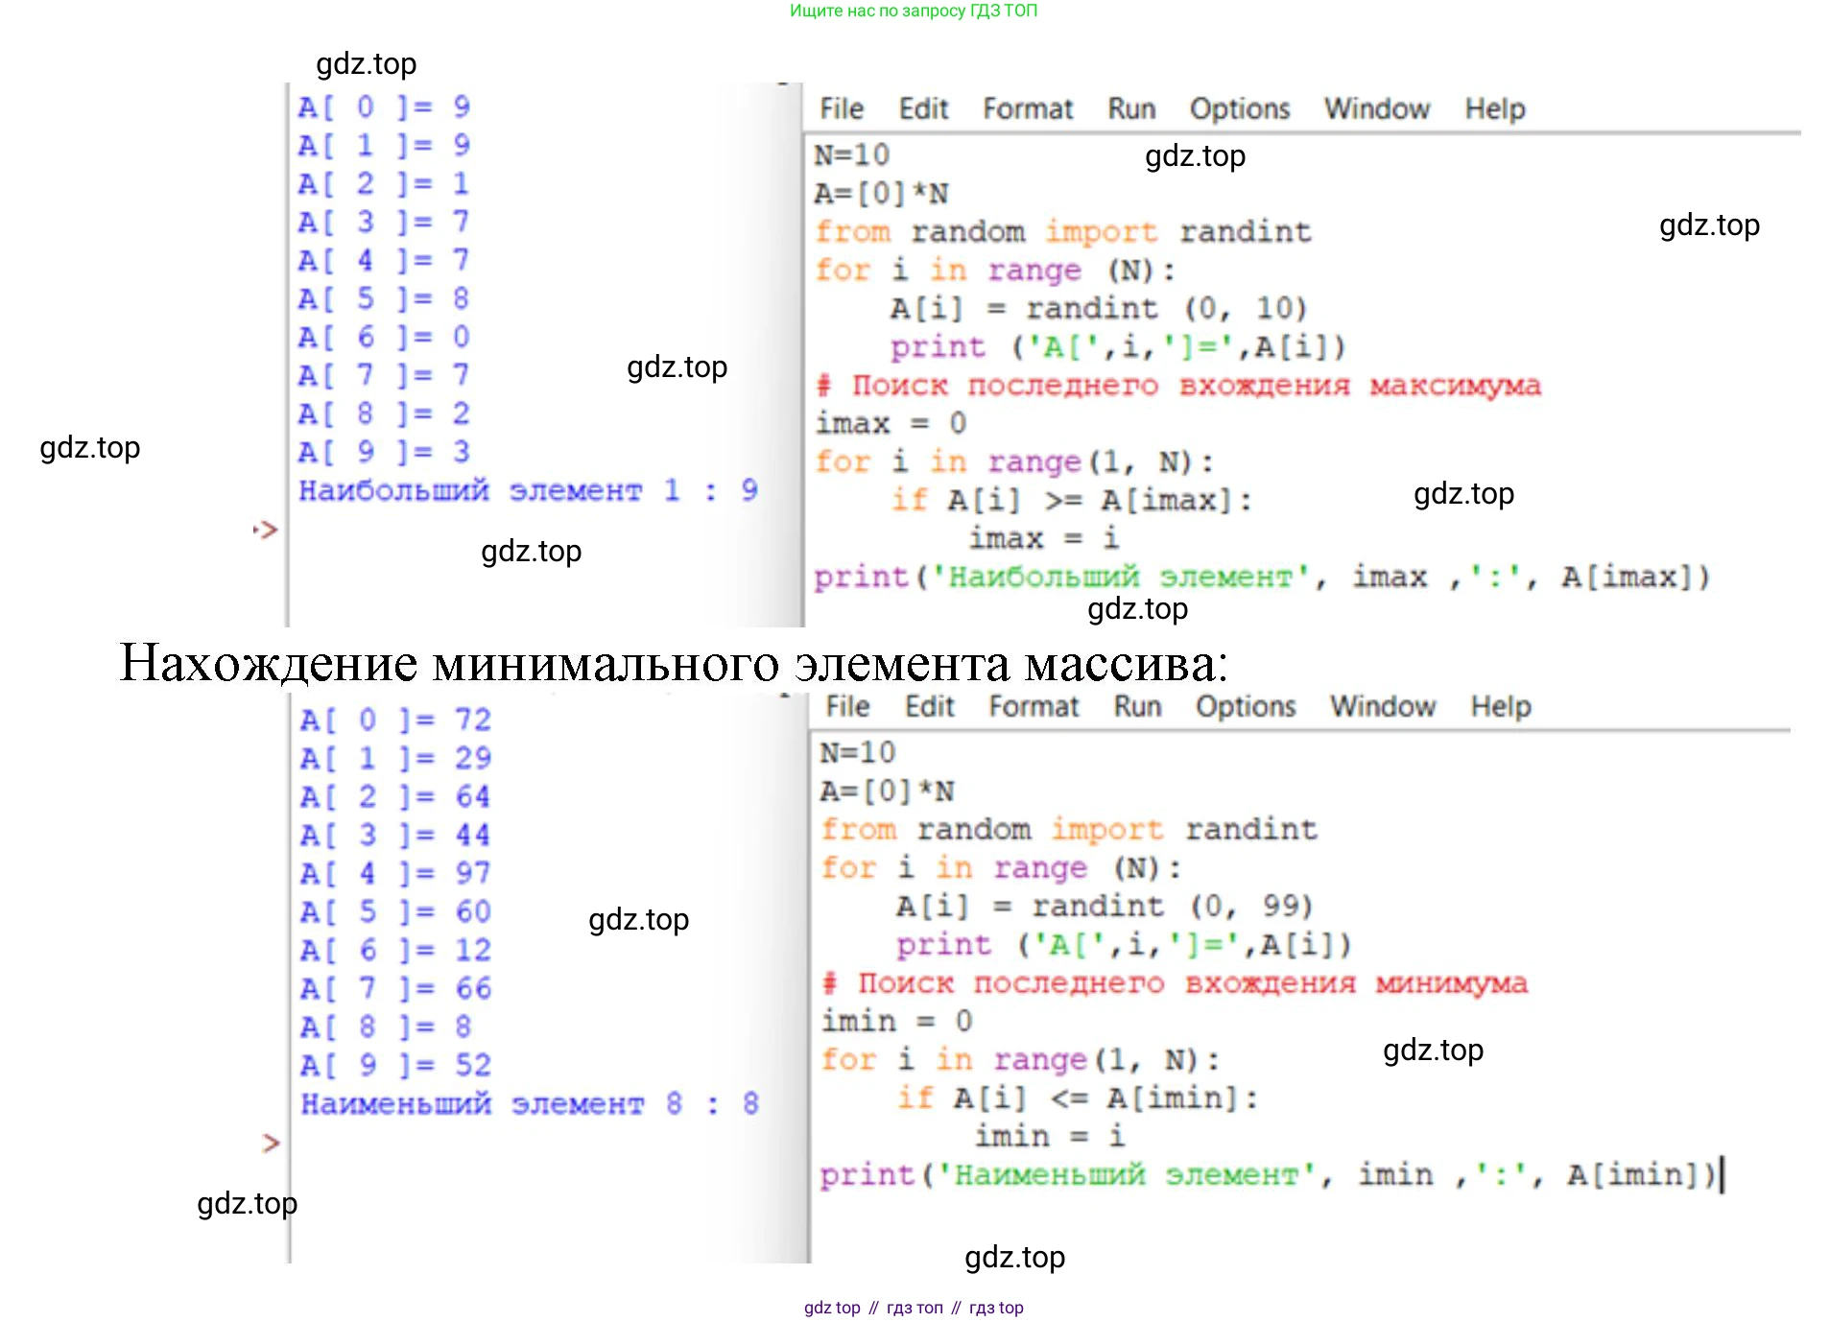Click the 'Ищите нас по запросу ГДЗ ТОП' link

tap(914, 11)
